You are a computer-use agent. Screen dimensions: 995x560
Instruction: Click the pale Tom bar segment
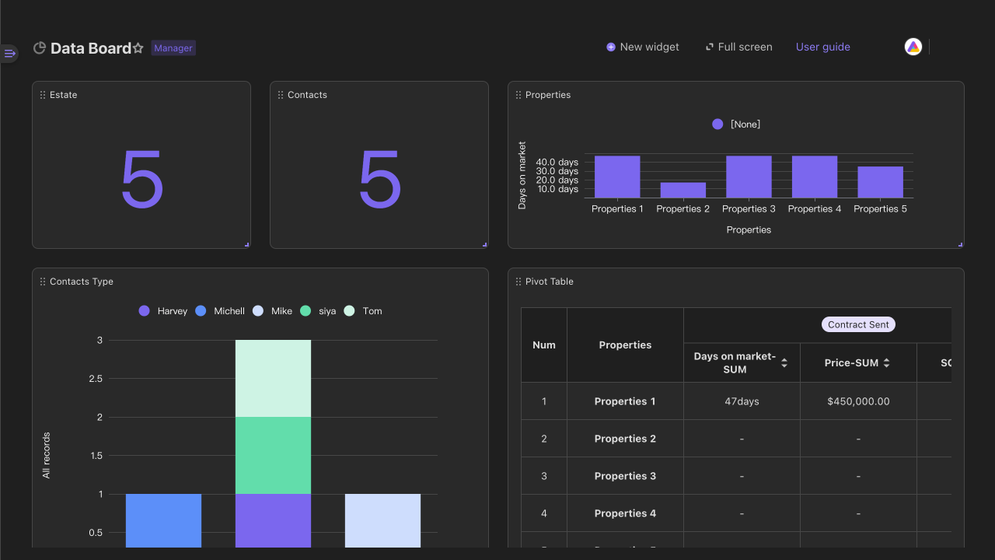point(273,378)
